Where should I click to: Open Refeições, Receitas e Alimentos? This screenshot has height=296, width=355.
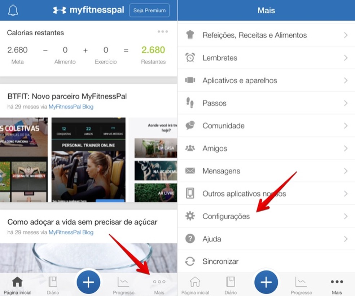click(x=254, y=35)
